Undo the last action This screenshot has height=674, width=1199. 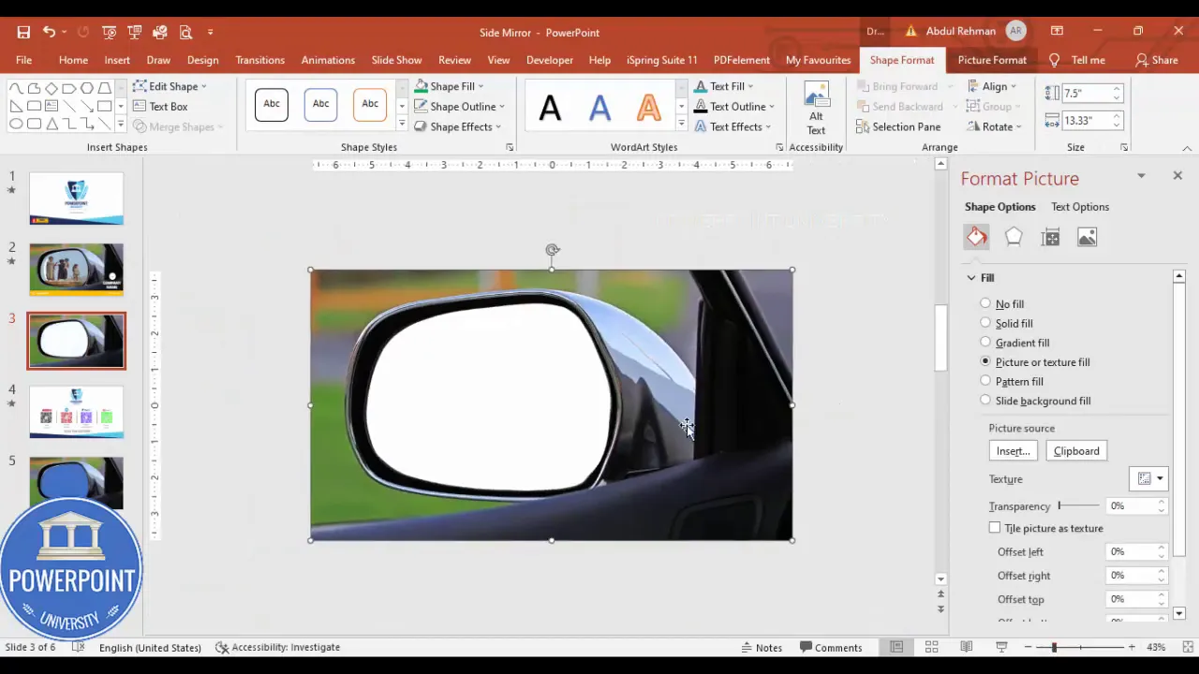click(x=49, y=32)
